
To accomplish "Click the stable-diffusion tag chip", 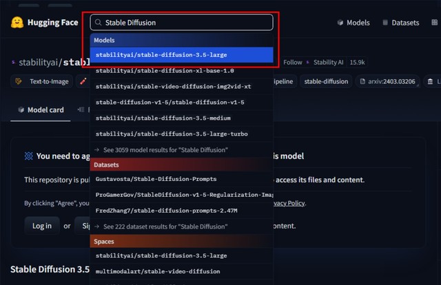I will pos(326,81).
